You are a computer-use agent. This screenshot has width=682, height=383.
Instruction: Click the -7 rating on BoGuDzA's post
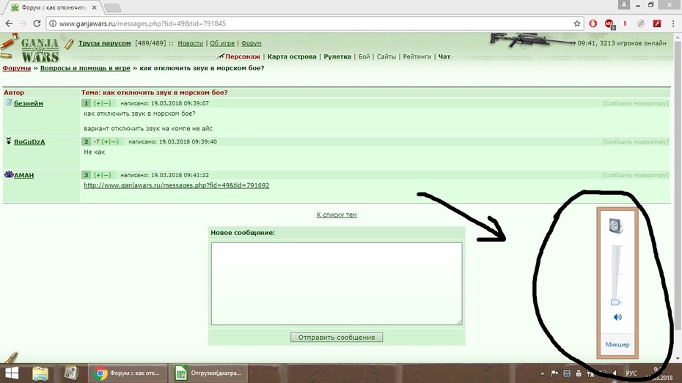pyautogui.click(x=97, y=141)
